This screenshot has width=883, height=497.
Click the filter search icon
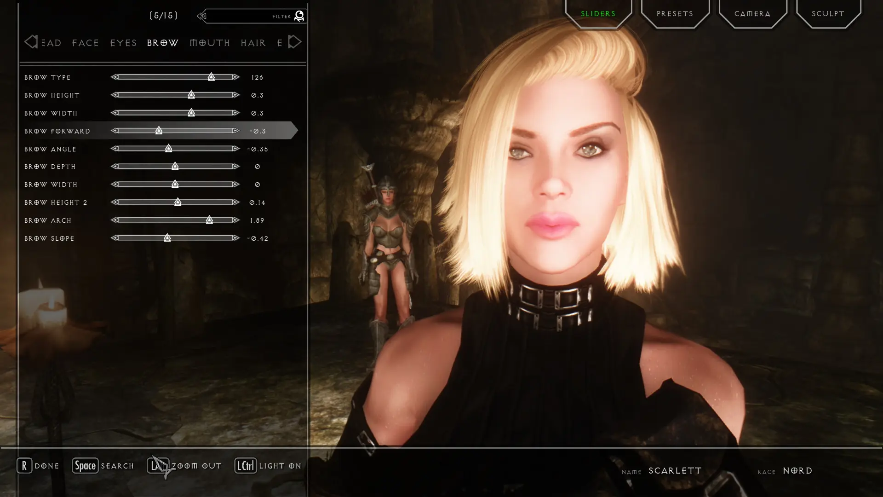(299, 15)
